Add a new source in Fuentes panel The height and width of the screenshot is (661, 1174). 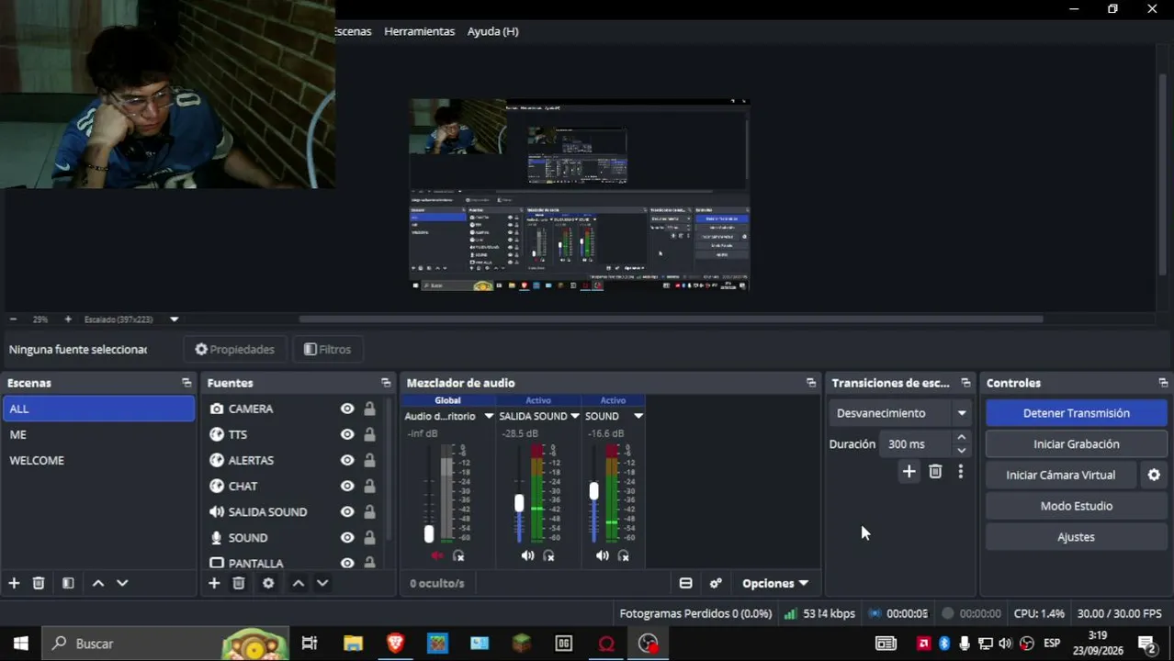pos(214,583)
